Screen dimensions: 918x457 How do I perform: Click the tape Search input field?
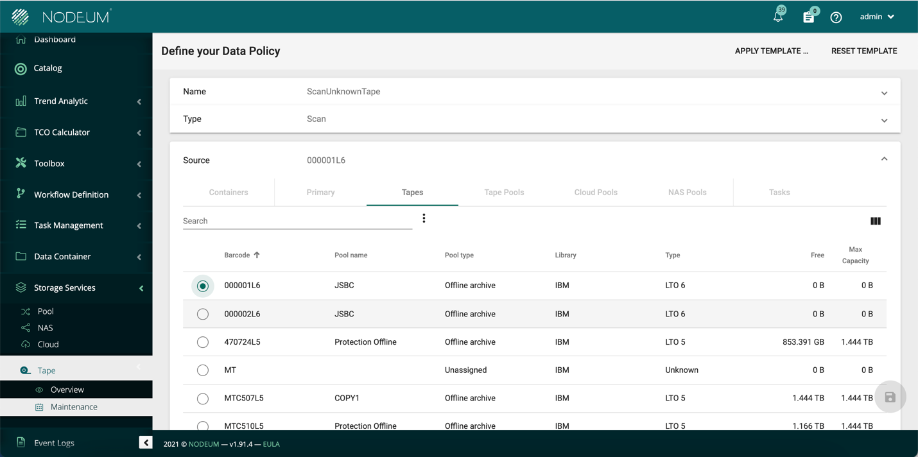tap(297, 221)
